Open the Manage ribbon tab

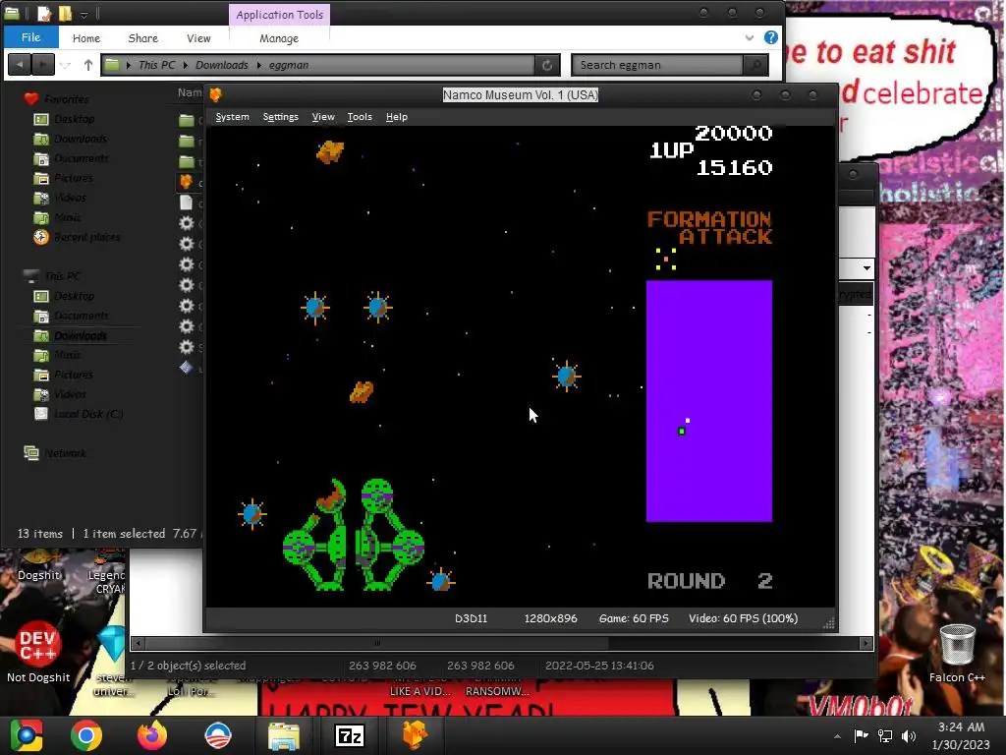279,38
